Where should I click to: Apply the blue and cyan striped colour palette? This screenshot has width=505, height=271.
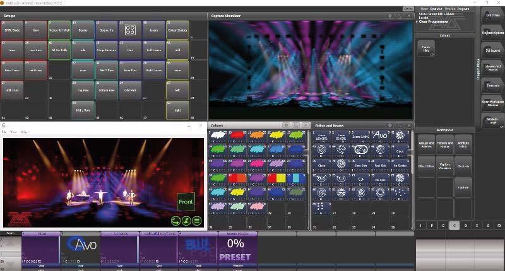click(x=296, y=179)
